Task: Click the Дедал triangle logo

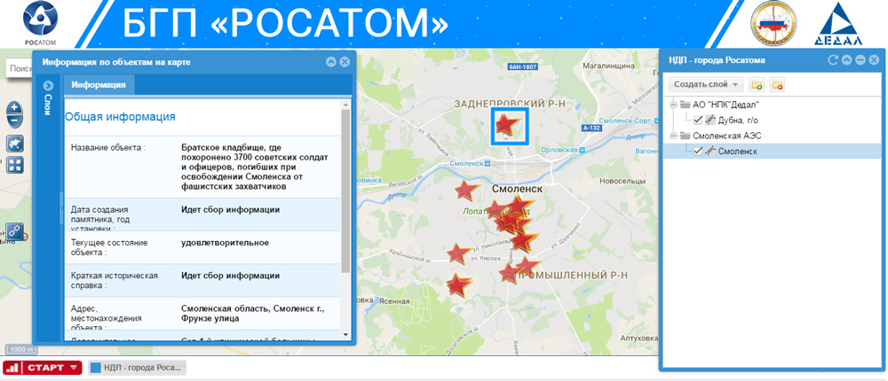Action: coord(838,24)
